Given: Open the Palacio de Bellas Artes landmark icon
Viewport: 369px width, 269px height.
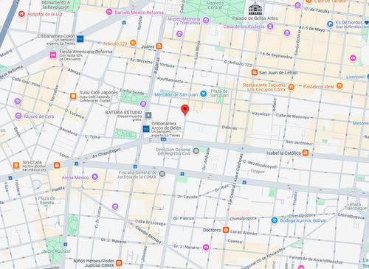Looking at the screenshot, I should click(x=255, y=10).
